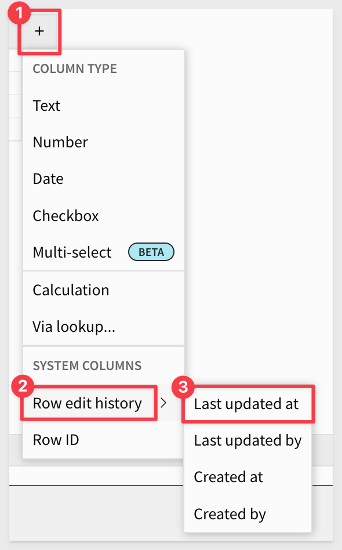Click the red step 1 annotation badge
The width and height of the screenshot is (342, 550).
coord(19,13)
